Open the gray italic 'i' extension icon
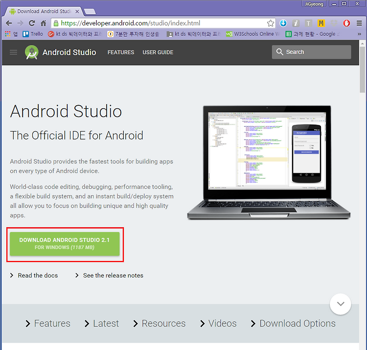Image resolution: width=367 pixels, height=350 pixels. pos(296,23)
